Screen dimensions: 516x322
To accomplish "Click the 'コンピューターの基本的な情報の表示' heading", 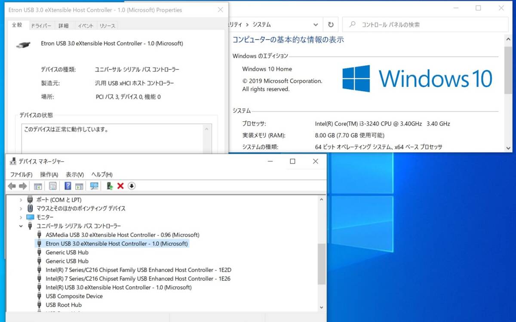I will click(x=288, y=40).
